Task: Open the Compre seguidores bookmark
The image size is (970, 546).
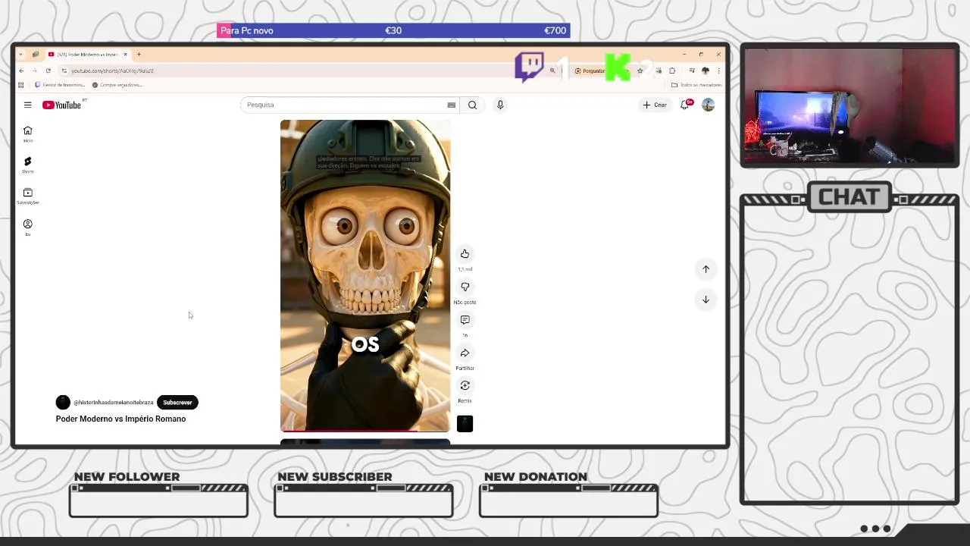Action: coord(117,85)
